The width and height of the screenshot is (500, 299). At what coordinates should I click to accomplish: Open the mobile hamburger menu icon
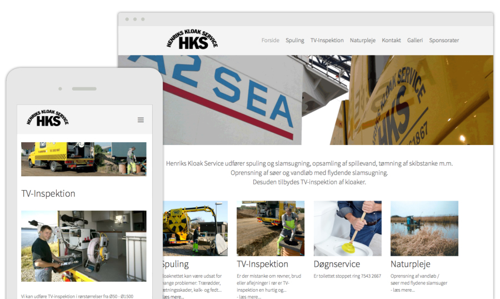141,120
